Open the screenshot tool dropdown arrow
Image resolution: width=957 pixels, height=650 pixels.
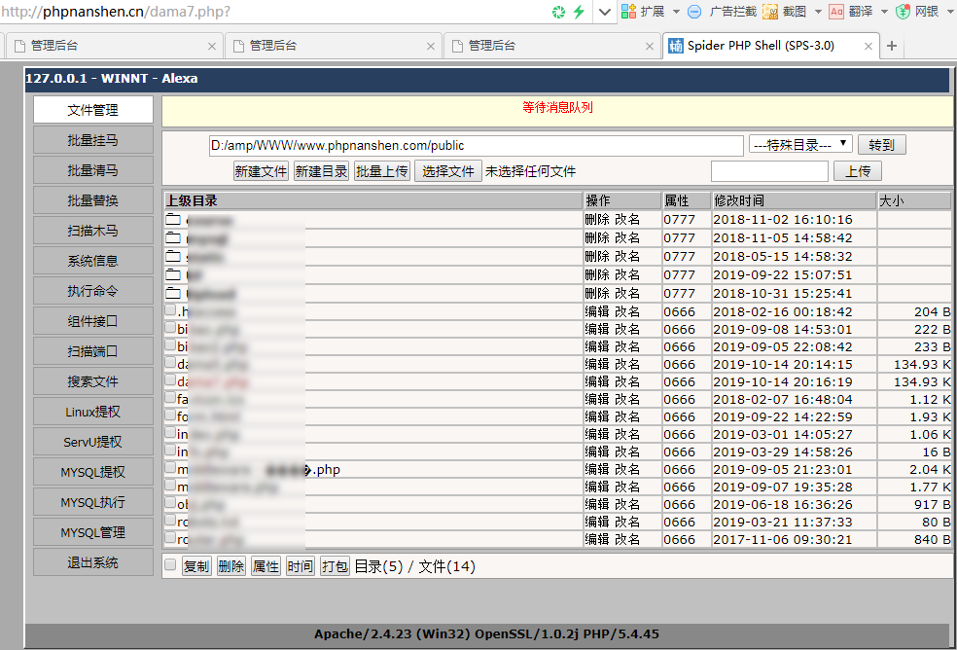point(818,12)
